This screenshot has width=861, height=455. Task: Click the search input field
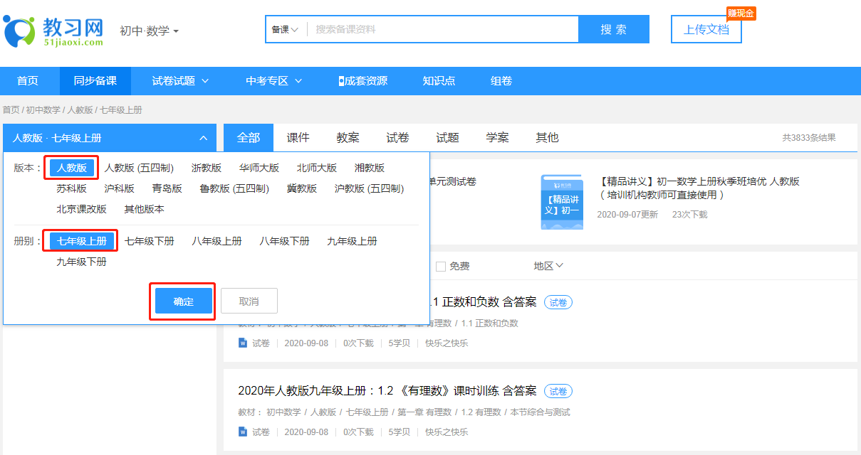click(x=442, y=29)
